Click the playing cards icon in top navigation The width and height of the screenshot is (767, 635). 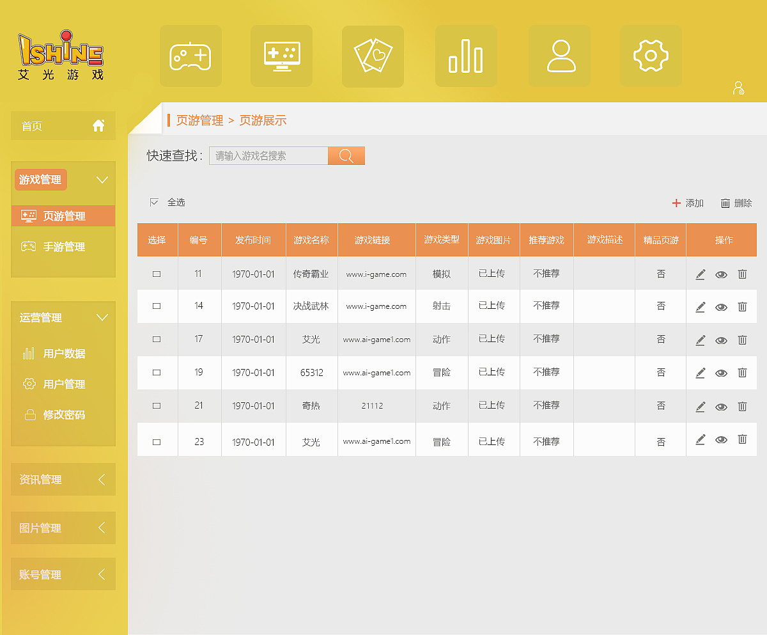coord(373,56)
